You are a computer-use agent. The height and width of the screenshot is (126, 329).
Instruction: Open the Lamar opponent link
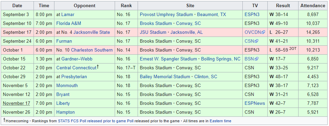(68, 15)
